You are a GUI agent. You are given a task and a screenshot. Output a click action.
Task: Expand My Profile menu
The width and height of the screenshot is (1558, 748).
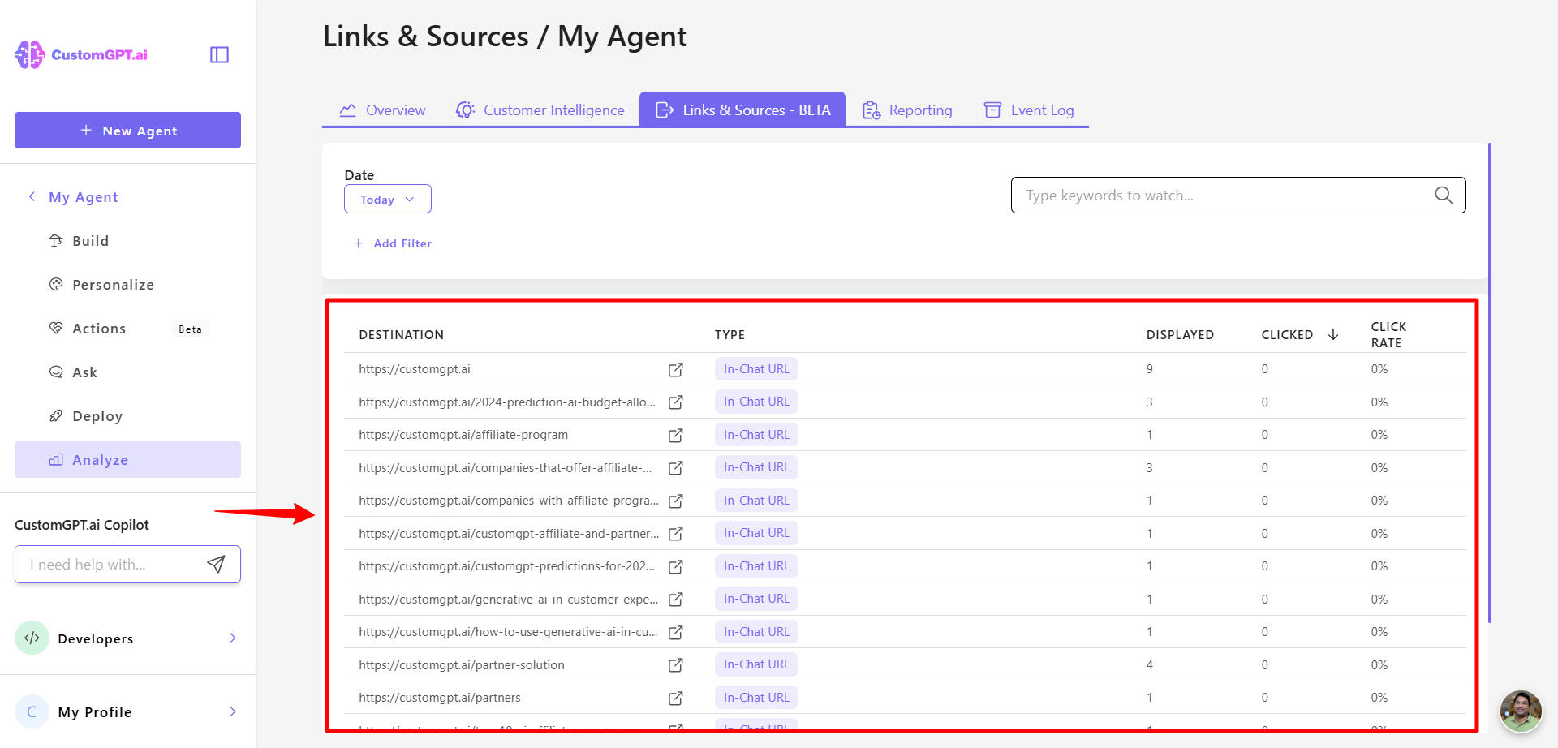(x=127, y=711)
